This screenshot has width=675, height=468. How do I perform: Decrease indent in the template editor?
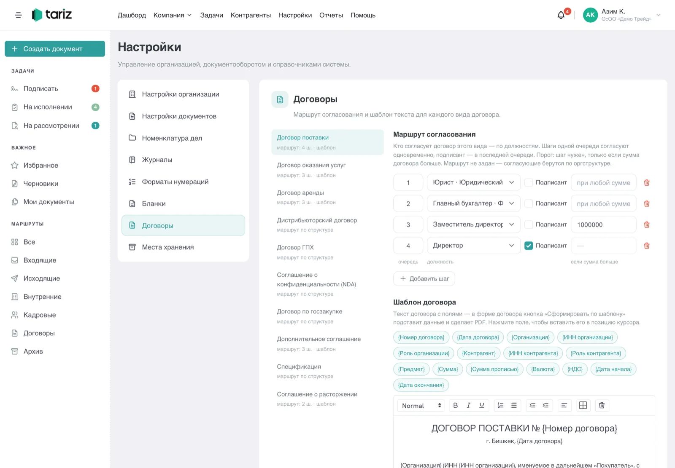click(x=532, y=405)
